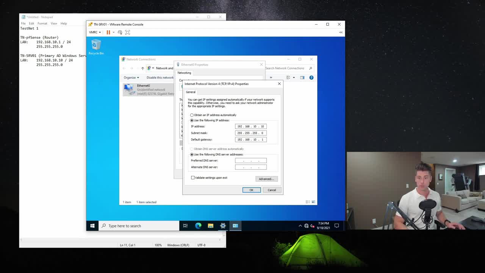Click Notepad horizontal scrollbar
The image size is (485, 273).
121,240
